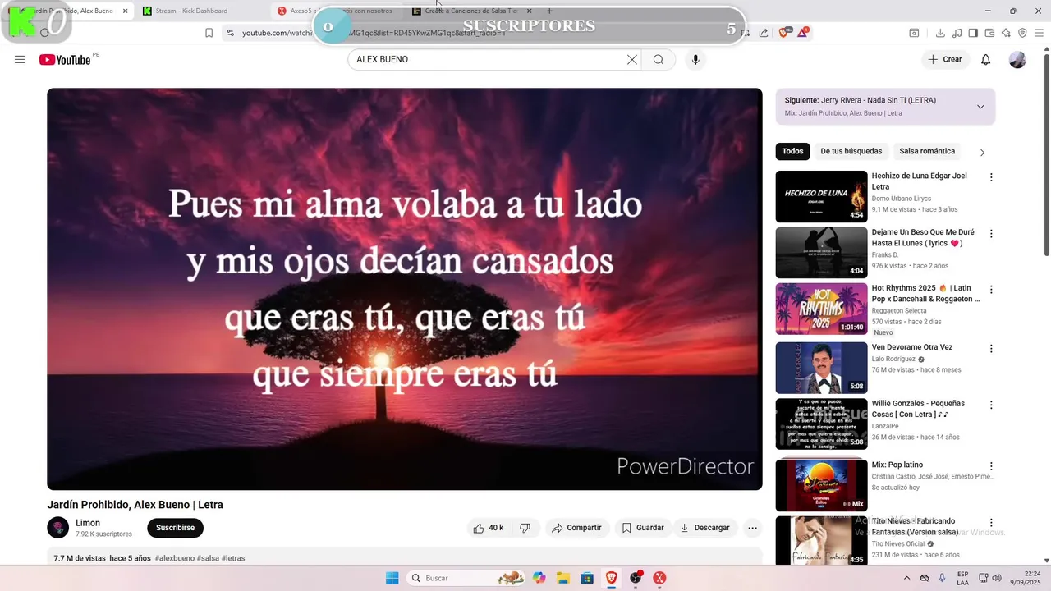1051x591 pixels.
Task: Open more actions next to Descargar
Action: (752, 528)
